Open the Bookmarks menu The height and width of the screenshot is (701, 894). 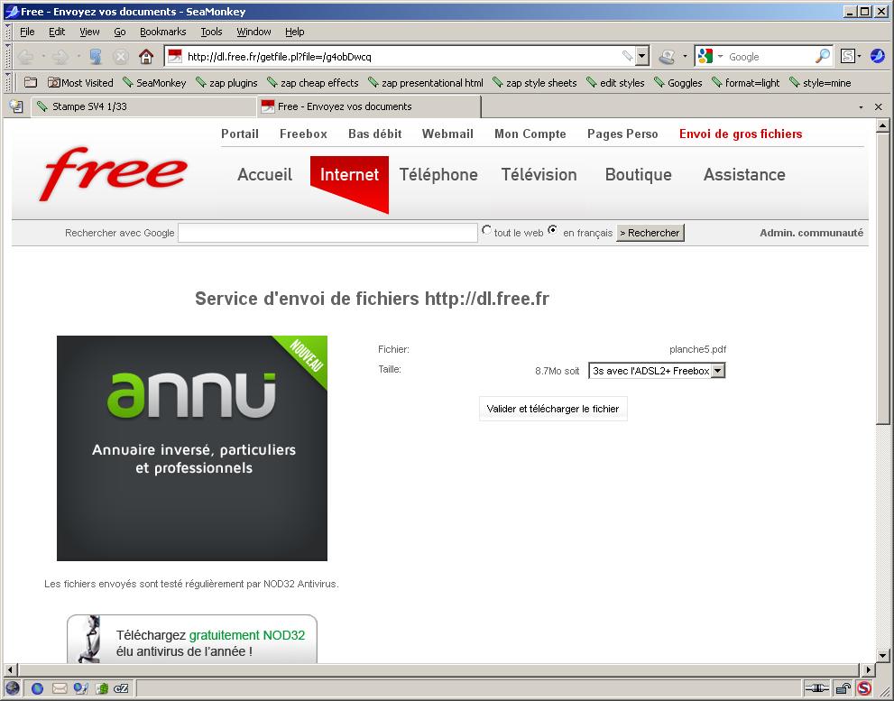click(x=162, y=32)
